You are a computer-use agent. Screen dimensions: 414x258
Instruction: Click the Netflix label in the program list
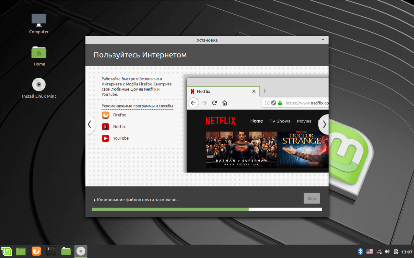119,127
